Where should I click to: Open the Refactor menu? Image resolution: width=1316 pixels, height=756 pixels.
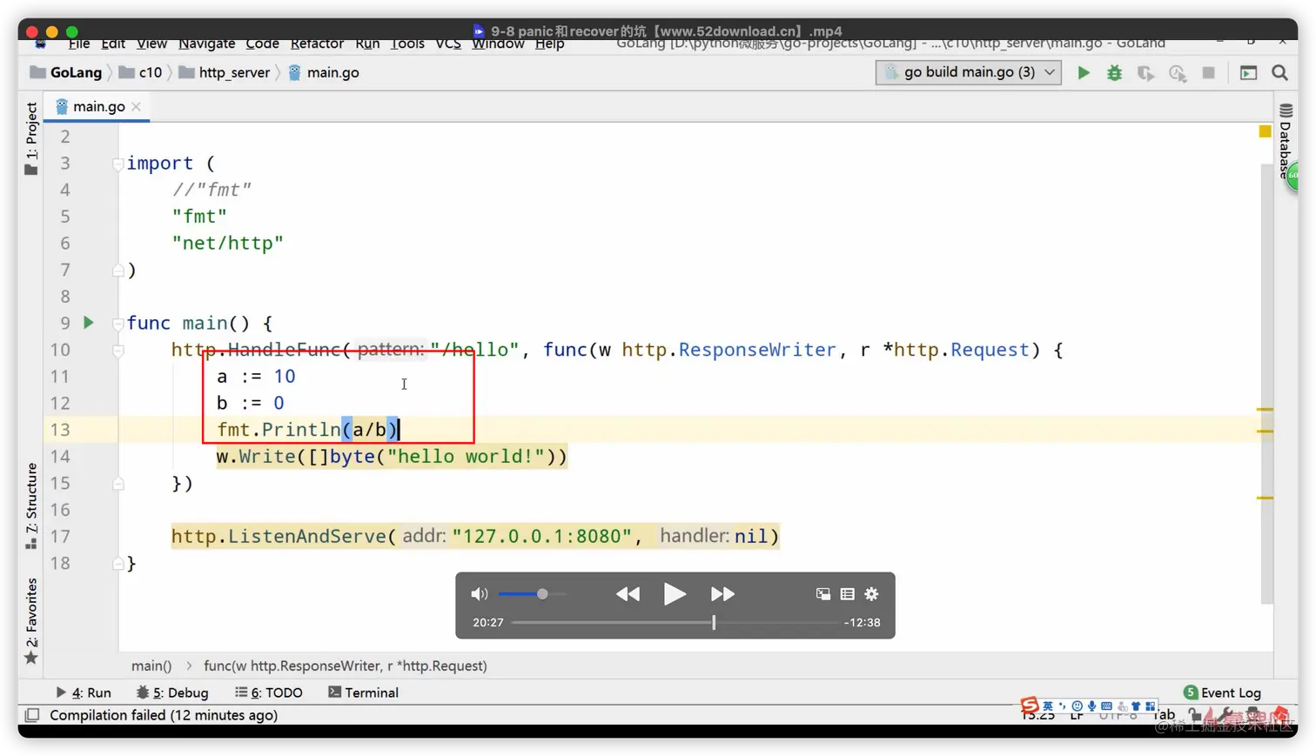pos(317,43)
